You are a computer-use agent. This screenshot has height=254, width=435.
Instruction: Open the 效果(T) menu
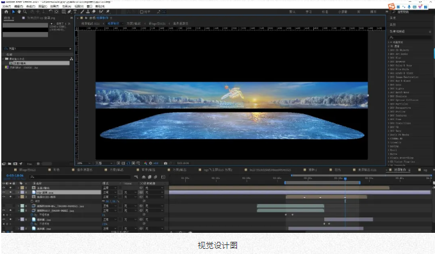[x=54, y=6]
